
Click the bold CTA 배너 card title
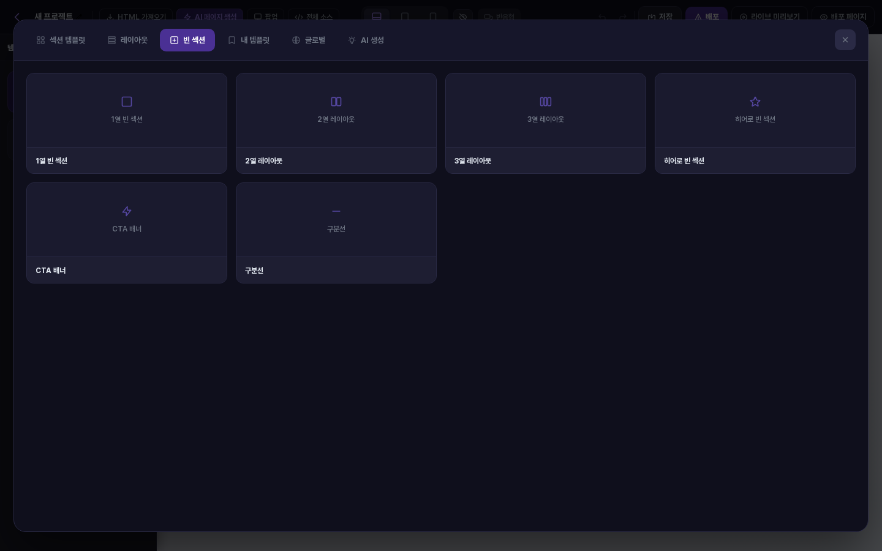pyautogui.click(x=51, y=271)
